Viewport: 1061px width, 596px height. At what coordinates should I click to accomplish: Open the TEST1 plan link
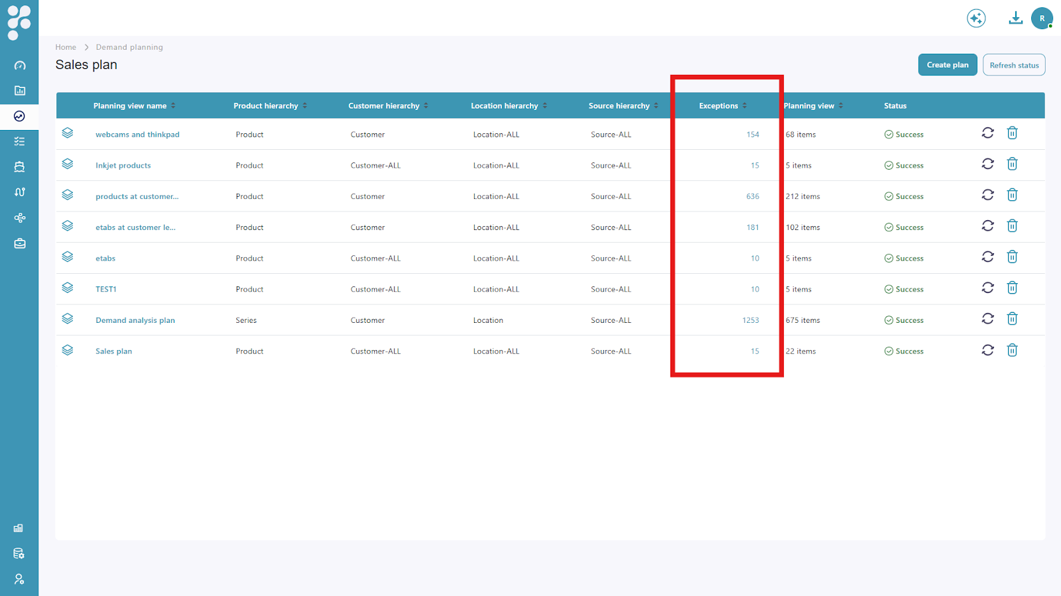tap(106, 289)
